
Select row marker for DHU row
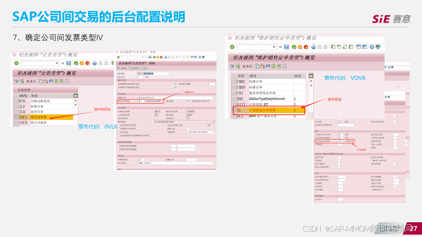[234, 98]
